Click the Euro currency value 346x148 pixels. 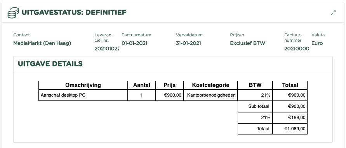click(317, 43)
